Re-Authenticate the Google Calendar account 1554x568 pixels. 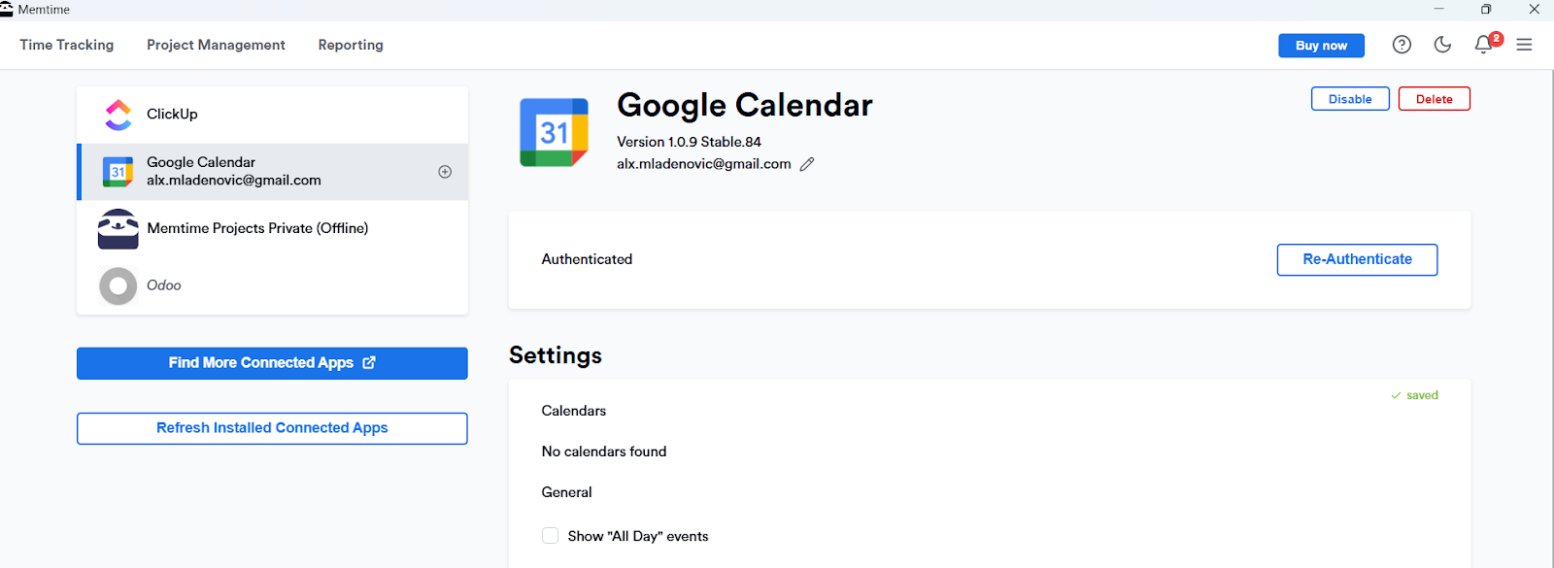pos(1356,259)
